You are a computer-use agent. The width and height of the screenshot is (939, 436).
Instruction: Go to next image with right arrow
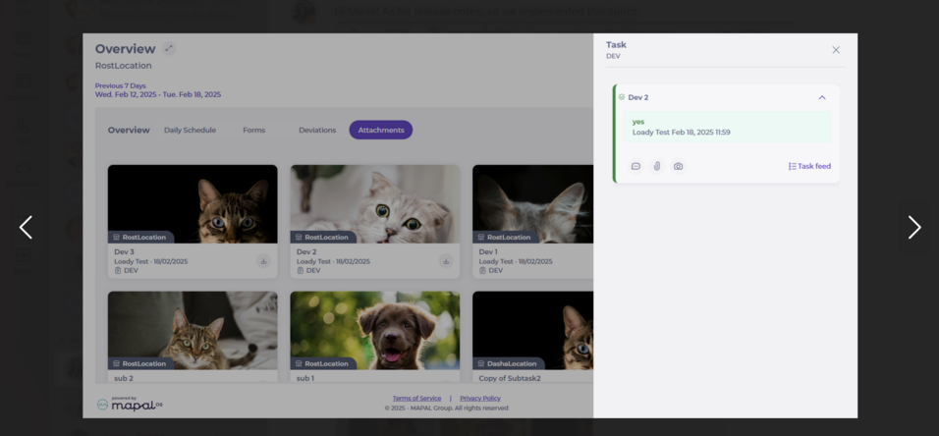[x=913, y=228]
